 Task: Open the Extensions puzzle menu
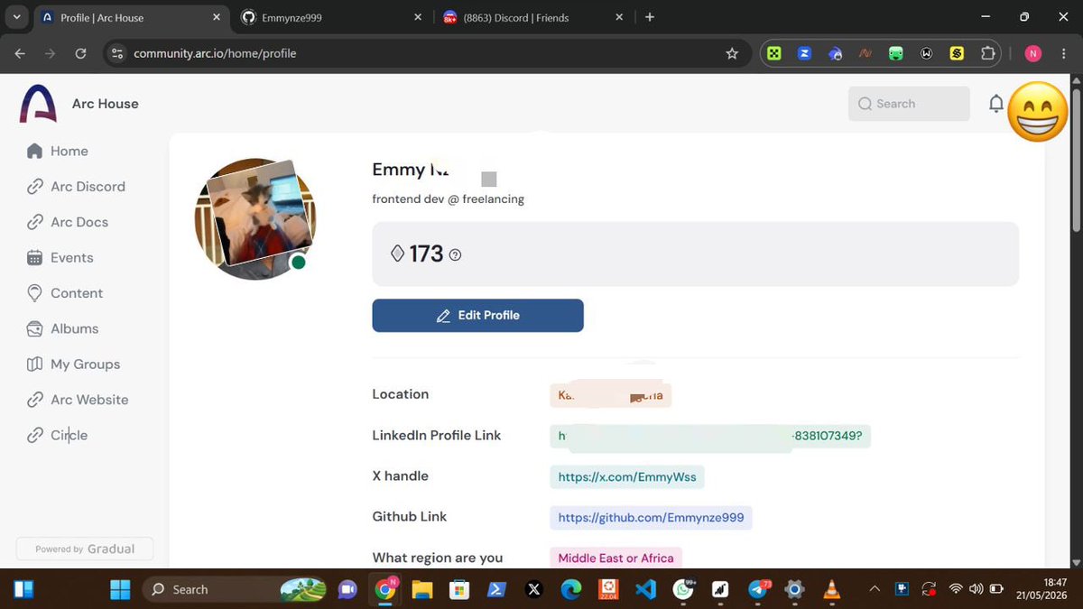tap(987, 53)
